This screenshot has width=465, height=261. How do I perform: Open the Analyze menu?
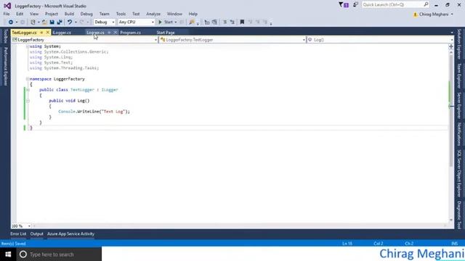coord(153,14)
